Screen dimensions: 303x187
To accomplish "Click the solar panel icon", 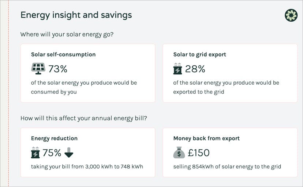I will [38, 69].
